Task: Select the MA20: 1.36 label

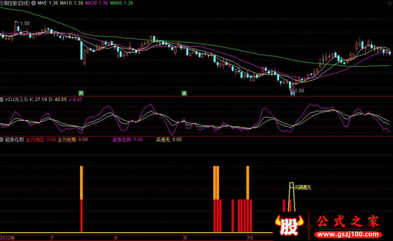Action: tap(96, 3)
